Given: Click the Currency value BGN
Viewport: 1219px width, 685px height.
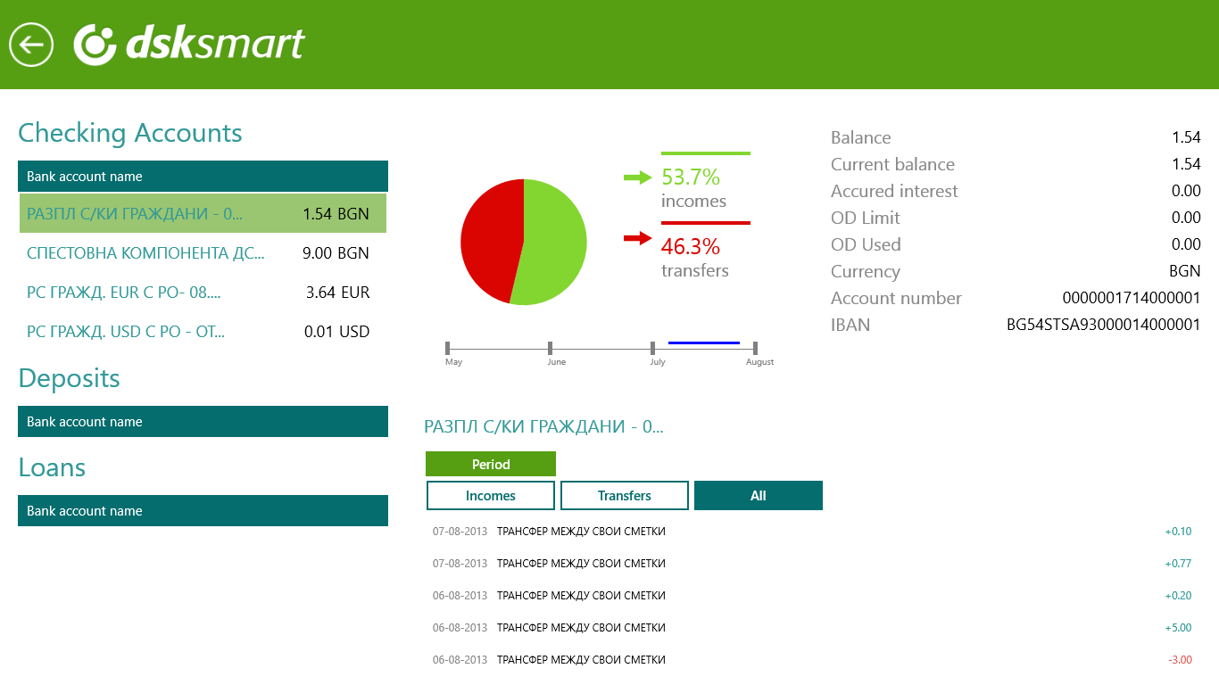Looking at the screenshot, I should coord(1185,271).
